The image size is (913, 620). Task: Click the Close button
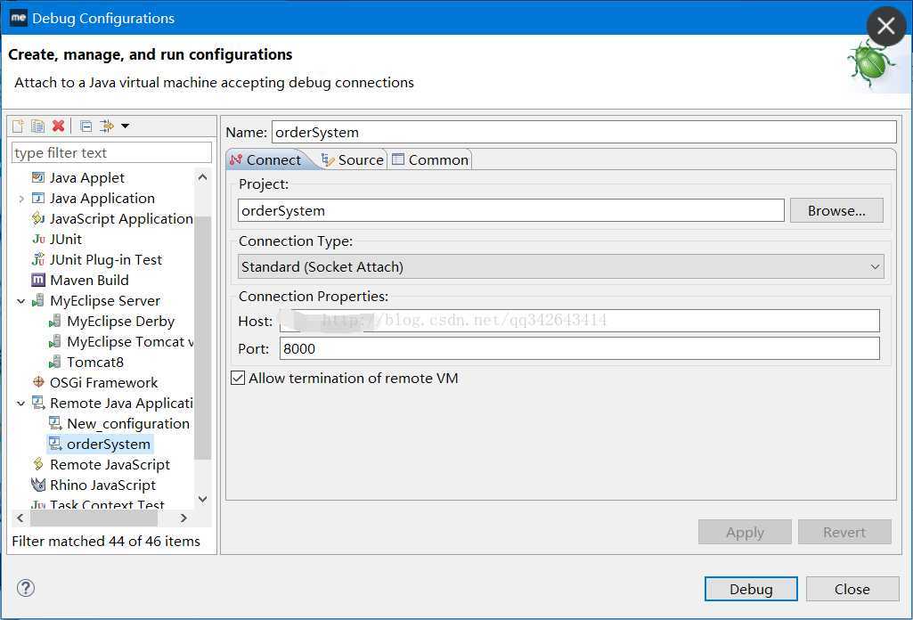(x=852, y=589)
